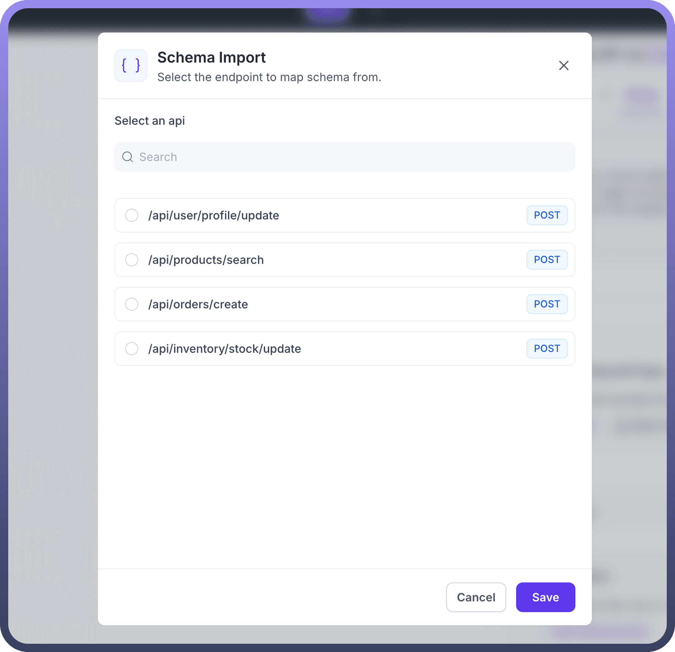
Task: Click the curly braces schema icon
Action: [x=131, y=65]
